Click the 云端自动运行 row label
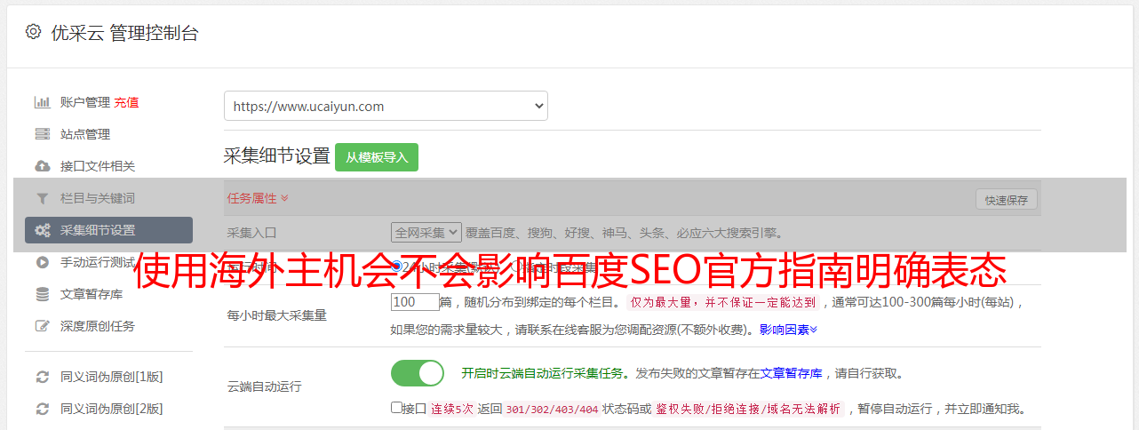The height and width of the screenshot is (430, 1139). click(x=265, y=386)
